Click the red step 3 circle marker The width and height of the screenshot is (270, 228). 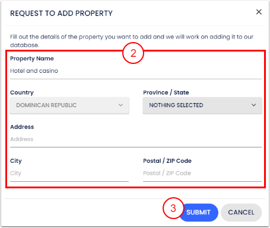click(173, 208)
